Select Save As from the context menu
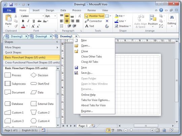The width and height of the screenshot is (182, 136). point(87,73)
